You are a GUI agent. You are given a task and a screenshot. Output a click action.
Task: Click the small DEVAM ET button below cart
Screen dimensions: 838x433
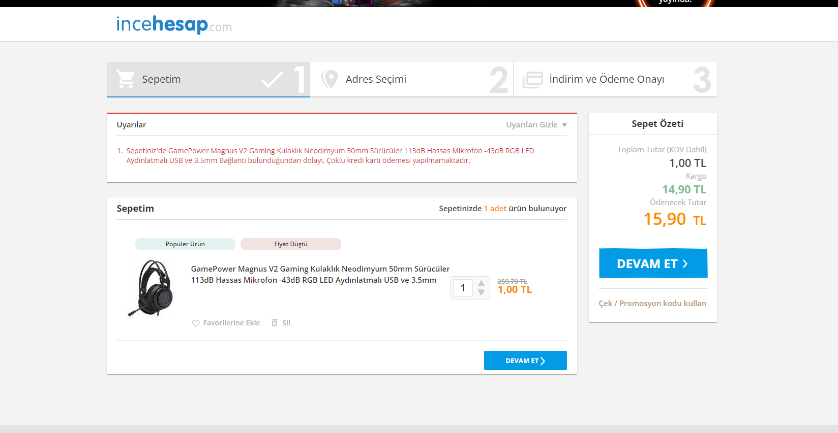(x=525, y=360)
